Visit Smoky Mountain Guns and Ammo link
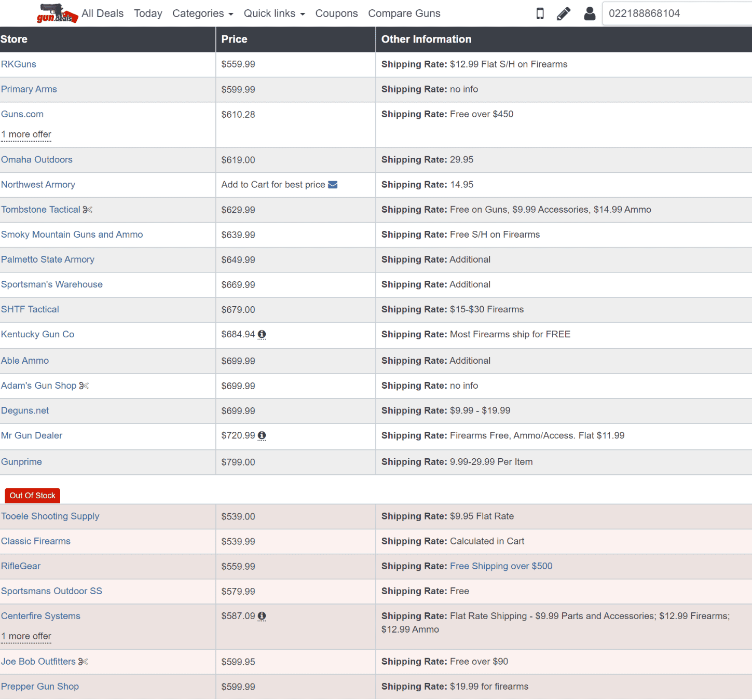The width and height of the screenshot is (752, 699). pos(72,235)
